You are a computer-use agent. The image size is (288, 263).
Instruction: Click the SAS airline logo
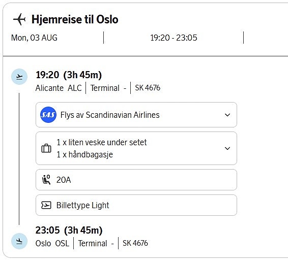coord(48,115)
